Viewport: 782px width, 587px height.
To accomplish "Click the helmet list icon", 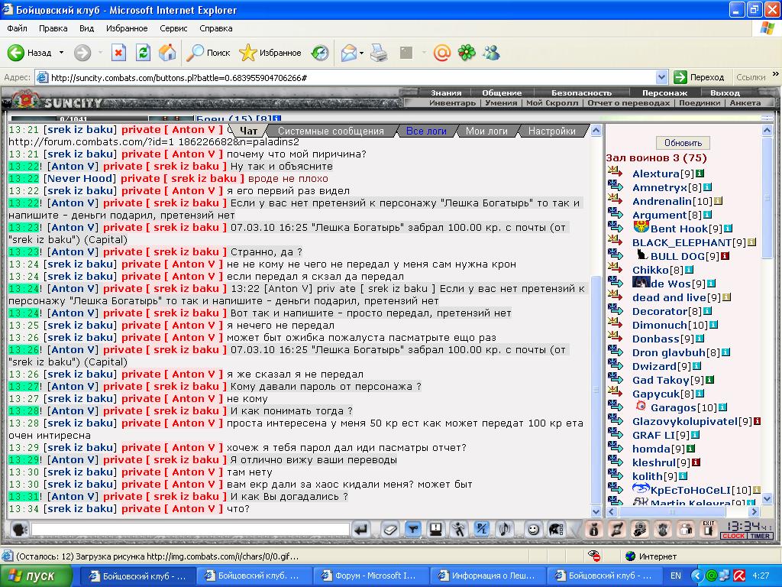I will [x=556, y=530].
